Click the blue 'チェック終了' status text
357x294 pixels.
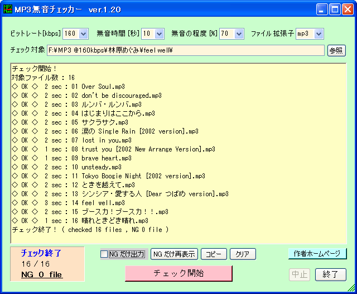click(x=41, y=253)
